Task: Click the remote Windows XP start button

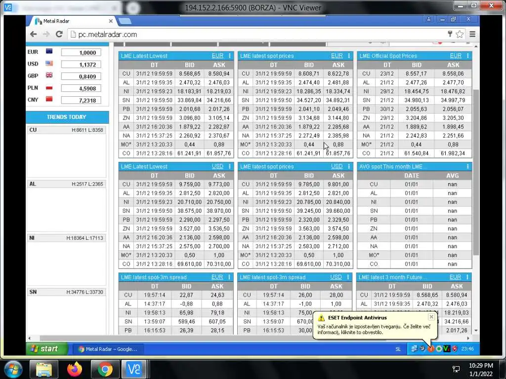Action: (47, 349)
